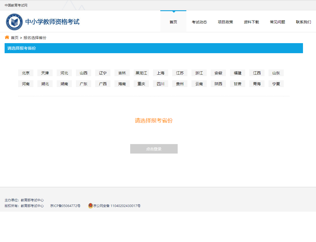Click the teacher qualification exam logo emblem
The image size is (316, 242).
coord(14,22)
